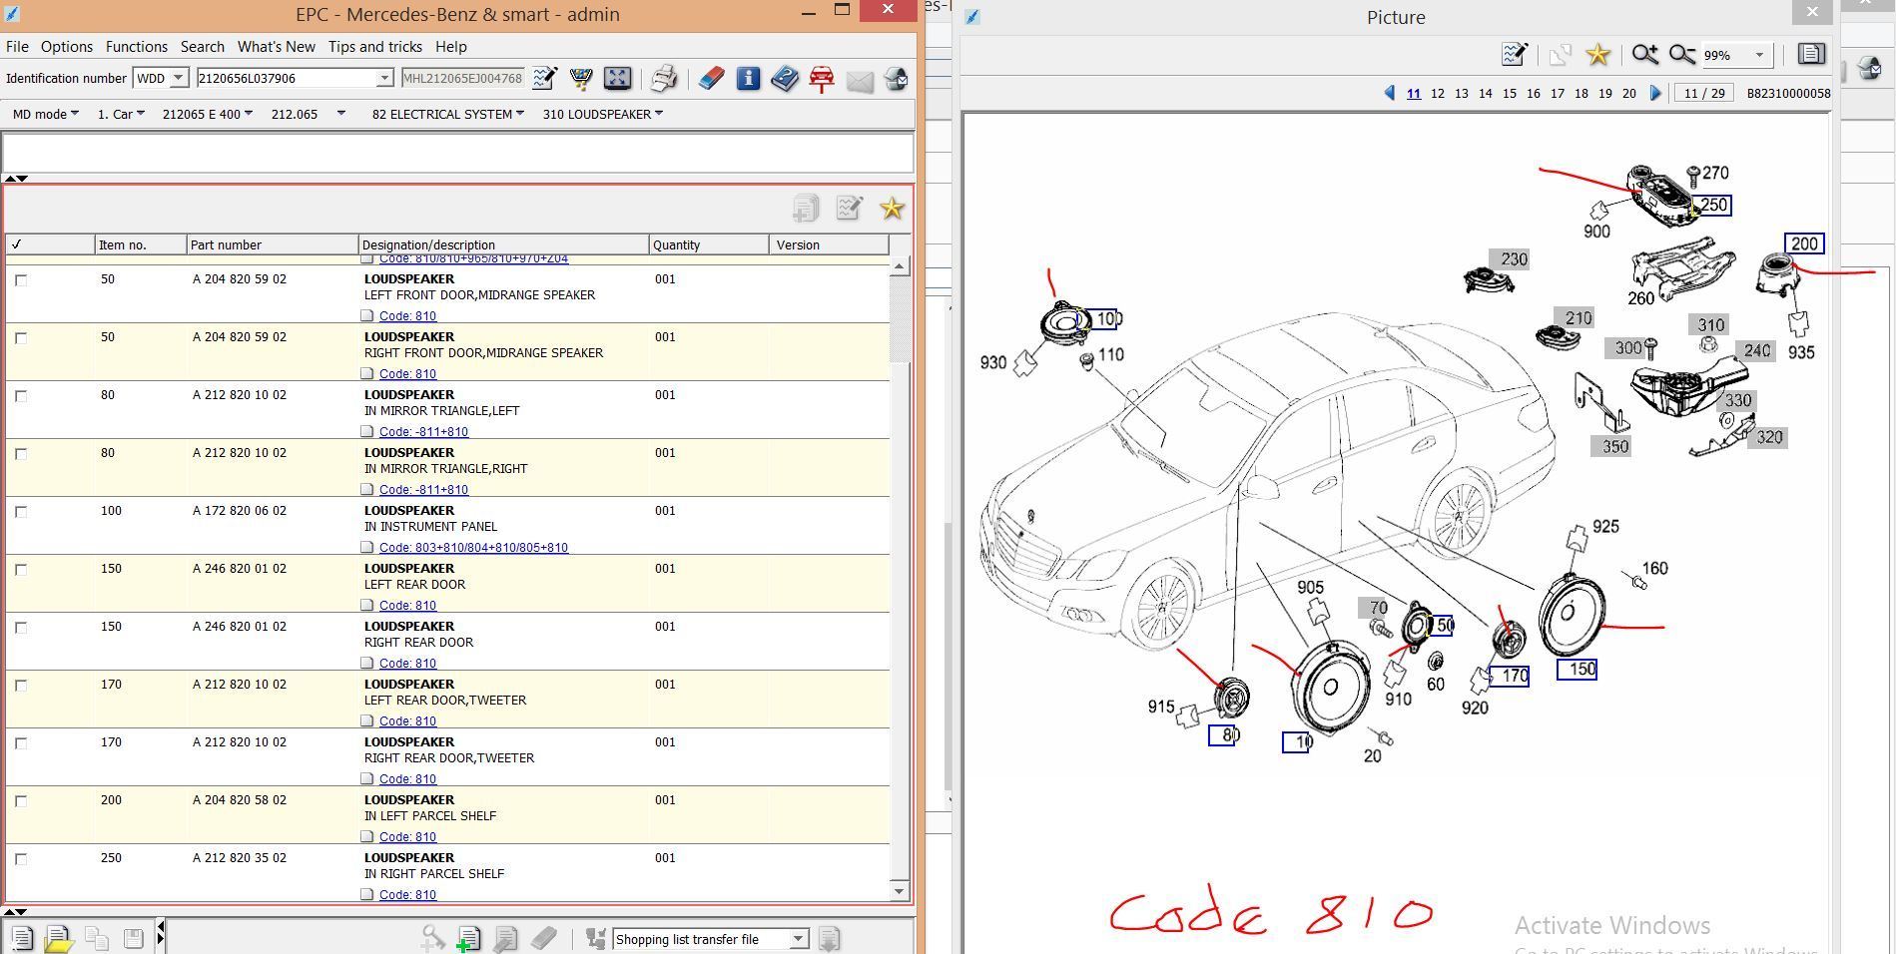Open the shopping list folder icon

(58, 939)
